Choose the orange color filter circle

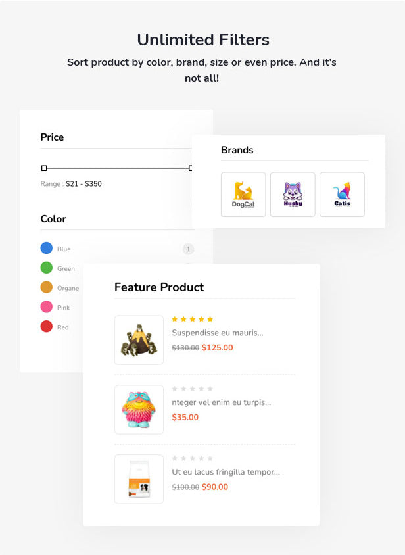pyautogui.click(x=47, y=287)
